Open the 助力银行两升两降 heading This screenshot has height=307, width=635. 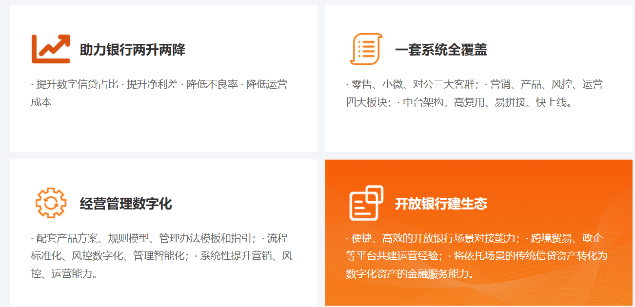pos(132,50)
